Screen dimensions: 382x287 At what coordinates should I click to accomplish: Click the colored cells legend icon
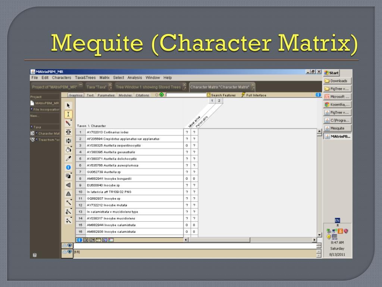[x=111, y=240]
